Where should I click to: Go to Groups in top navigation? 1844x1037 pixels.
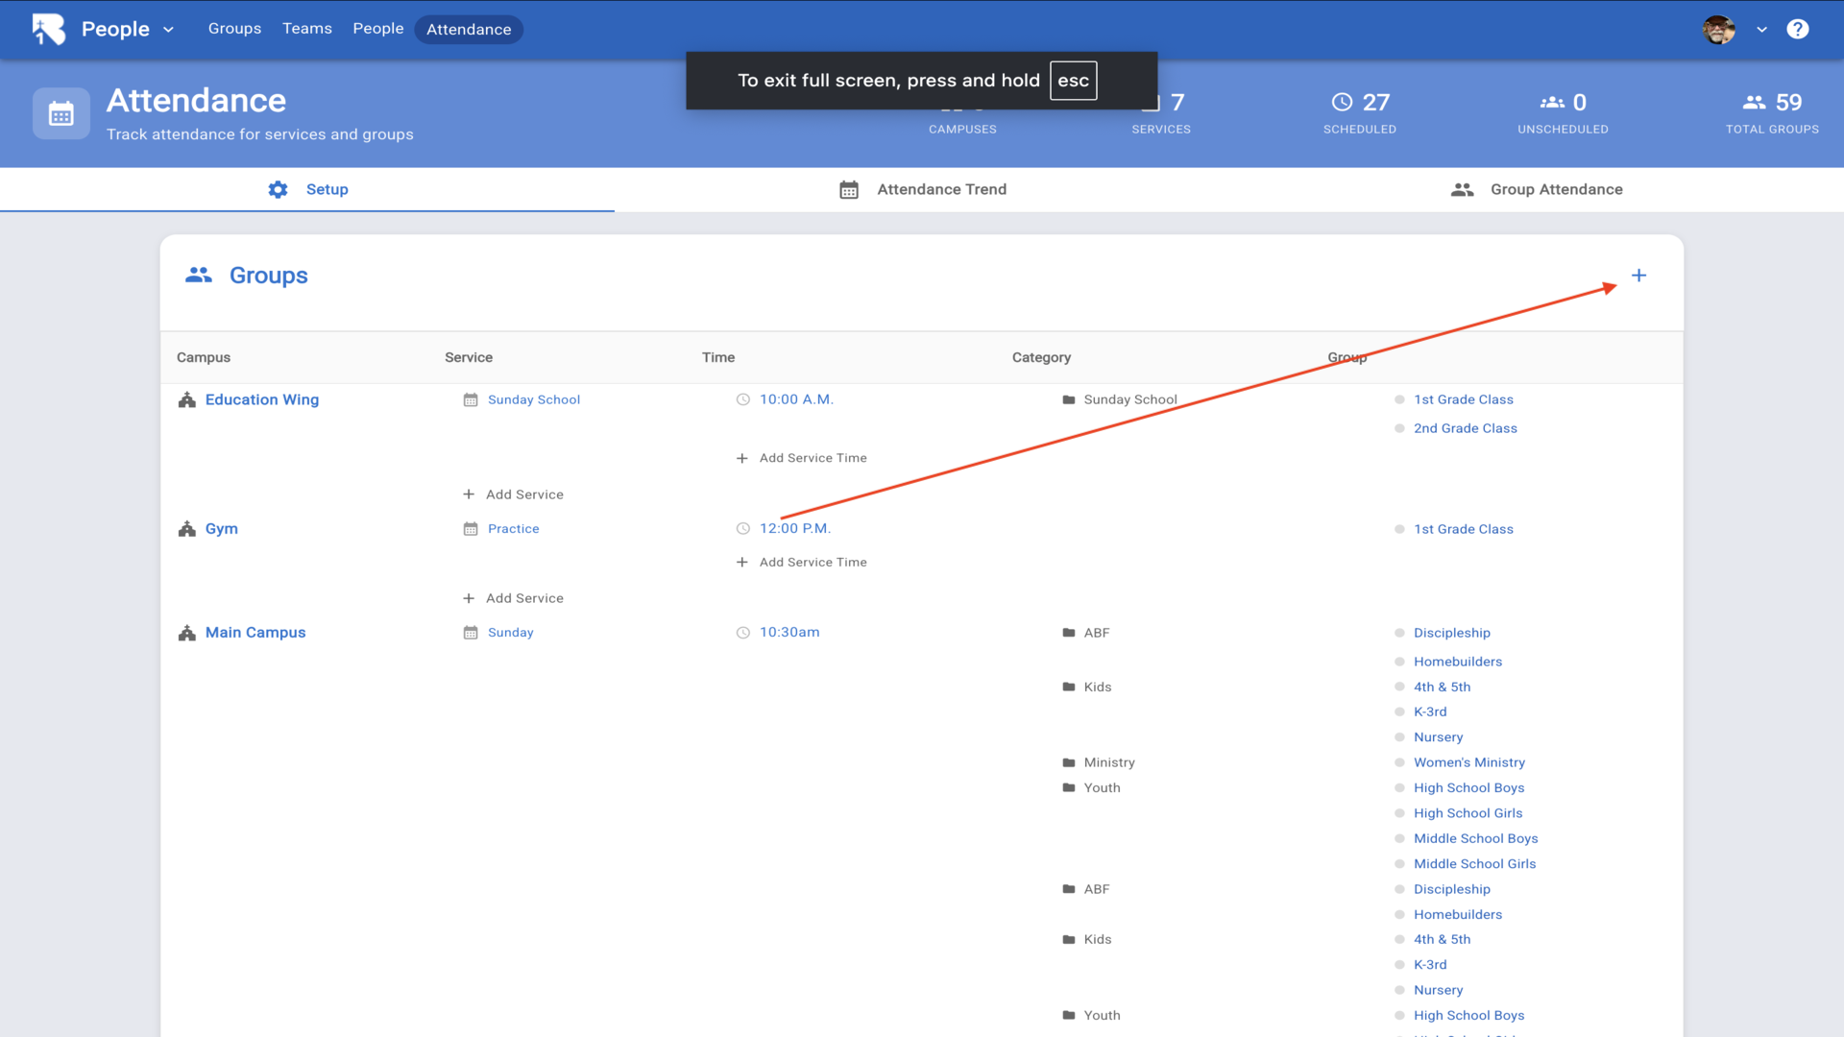[234, 29]
